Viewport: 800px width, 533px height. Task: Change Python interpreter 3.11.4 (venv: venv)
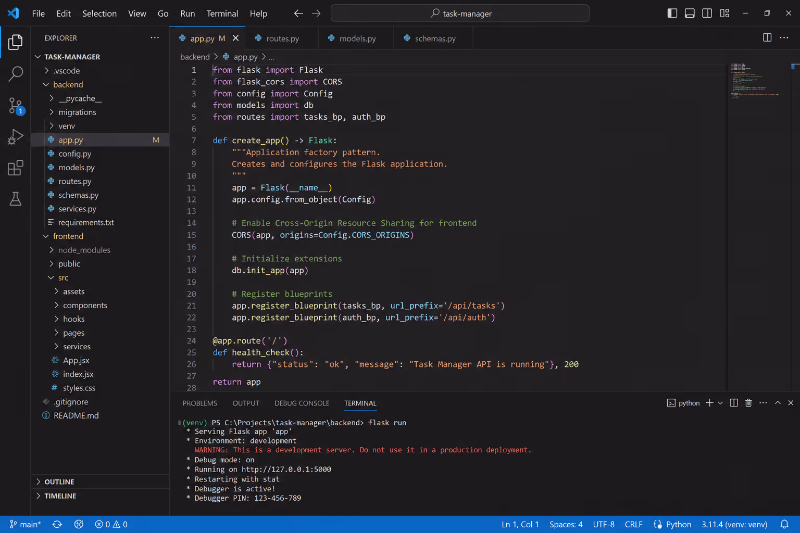[734, 524]
